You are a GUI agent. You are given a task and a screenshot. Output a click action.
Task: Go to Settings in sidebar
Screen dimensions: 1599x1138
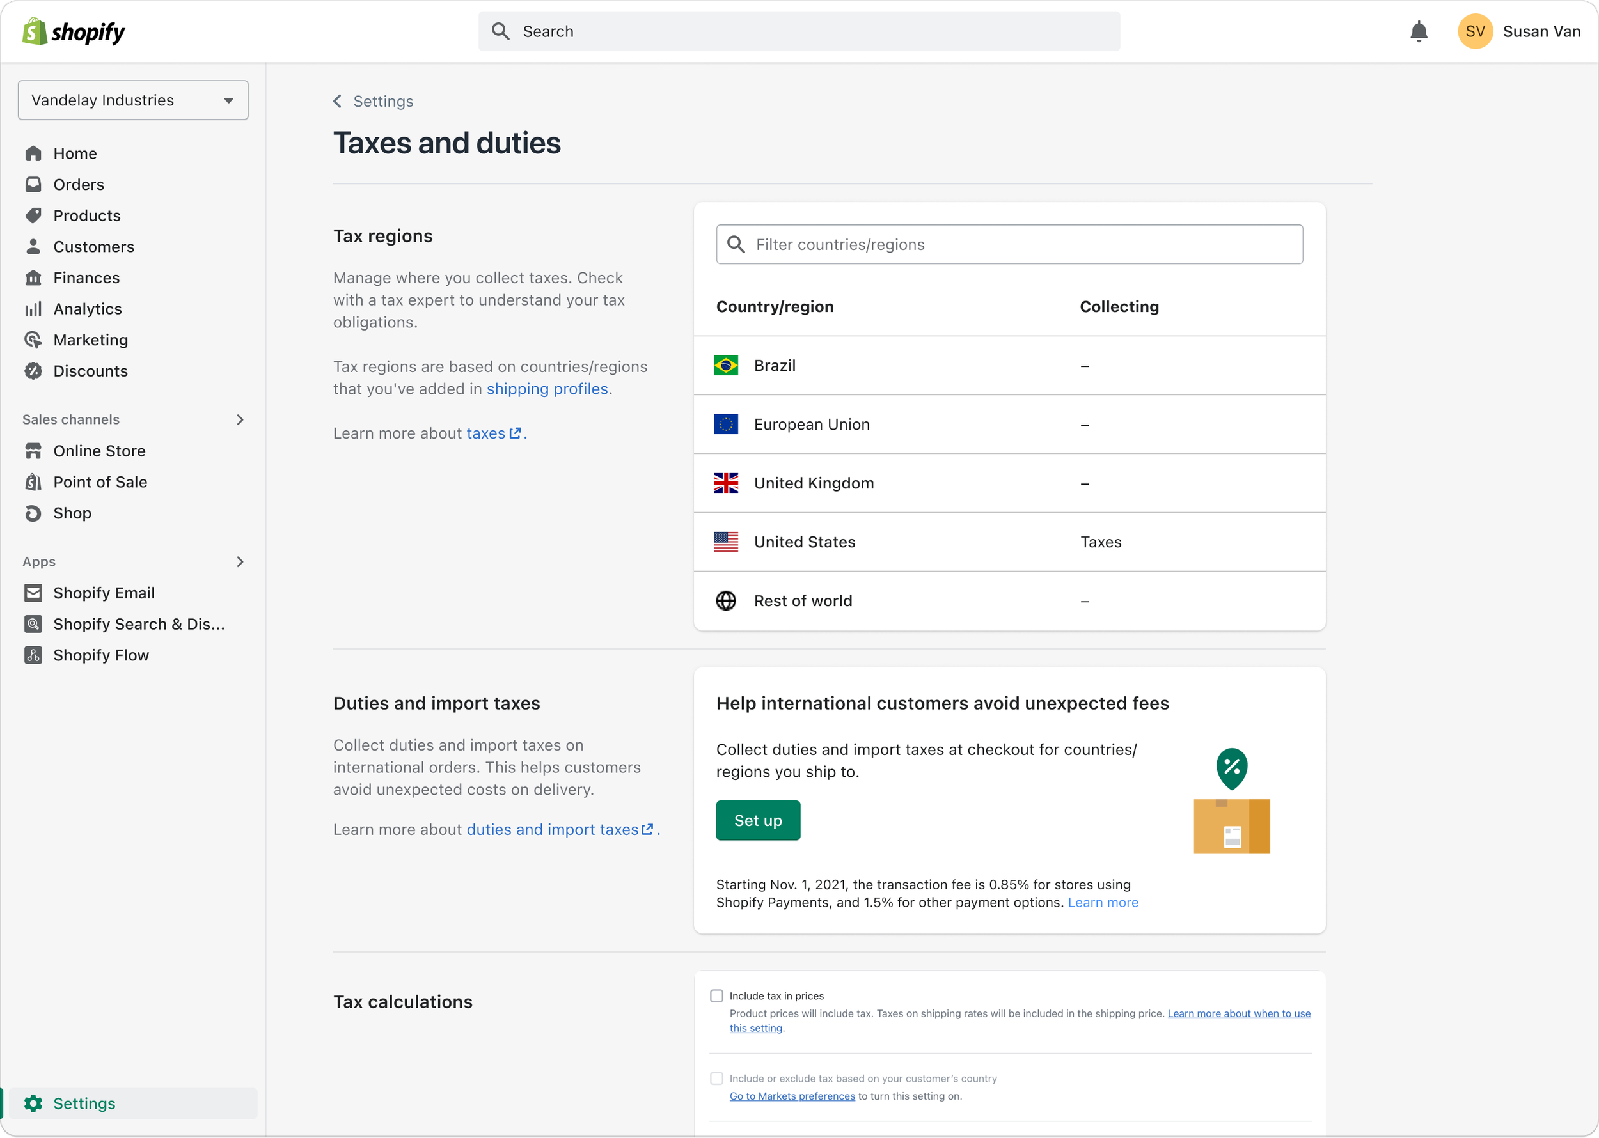click(x=84, y=1103)
